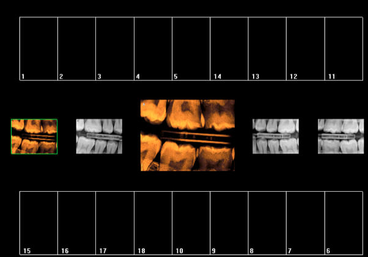
Task: Click mount frame number 11
Action: click(343, 49)
